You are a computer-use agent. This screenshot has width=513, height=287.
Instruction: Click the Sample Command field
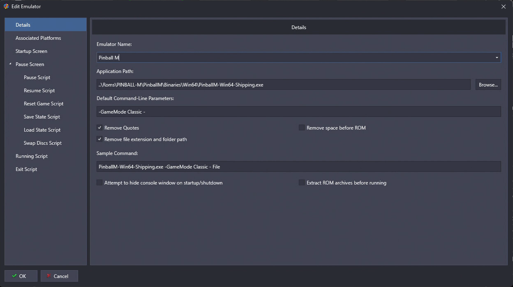pyautogui.click(x=299, y=166)
